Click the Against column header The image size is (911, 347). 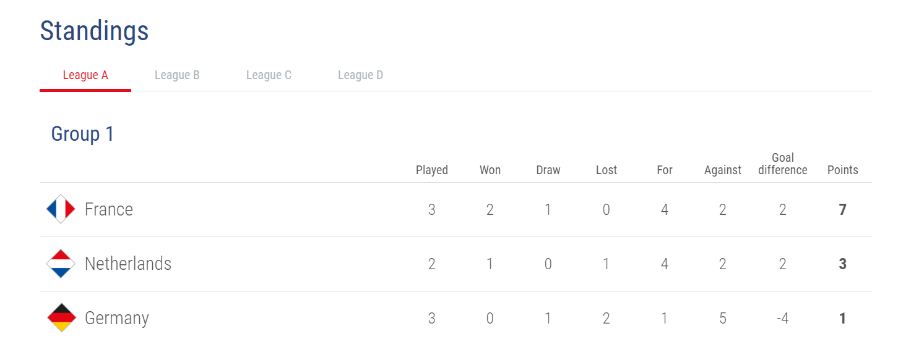pyautogui.click(x=723, y=170)
